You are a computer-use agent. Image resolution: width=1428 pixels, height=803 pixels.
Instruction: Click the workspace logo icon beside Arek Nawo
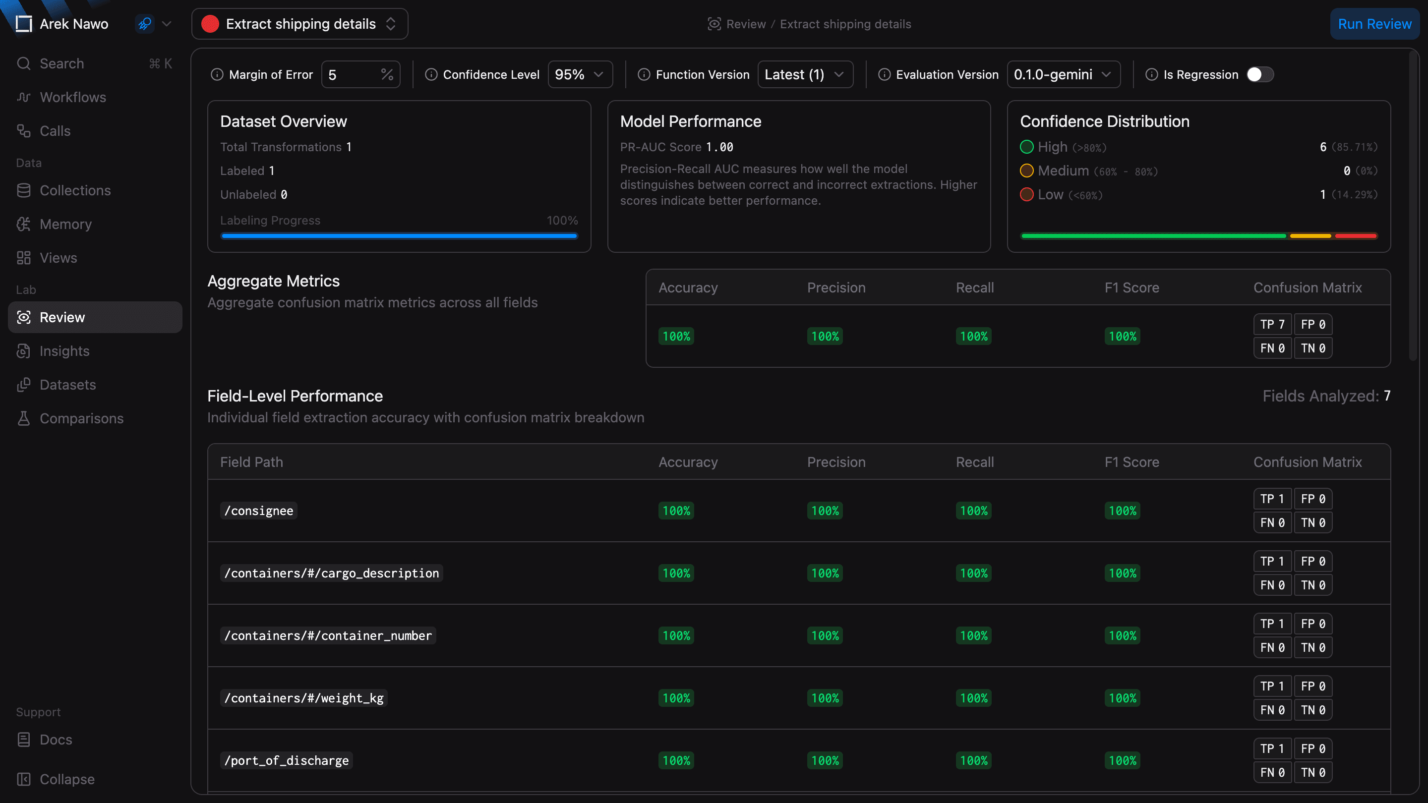(23, 24)
